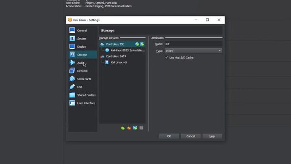This screenshot has width=291, height=164.
Task: Click the add new storage controller icon
Action: pos(123,128)
